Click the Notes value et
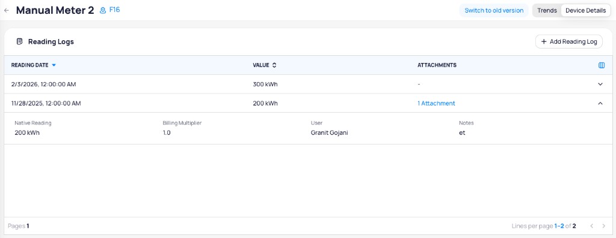The image size is (616, 238). pos(462,132)
